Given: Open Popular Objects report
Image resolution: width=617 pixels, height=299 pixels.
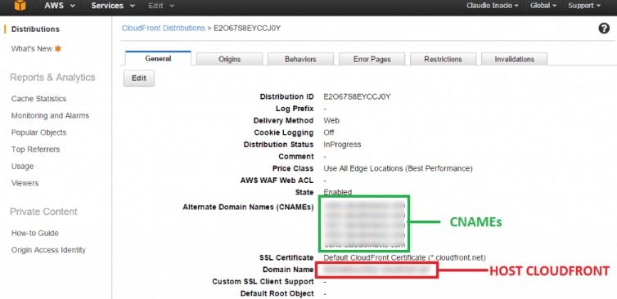Looking at the screenshot, I should [38, 132].
